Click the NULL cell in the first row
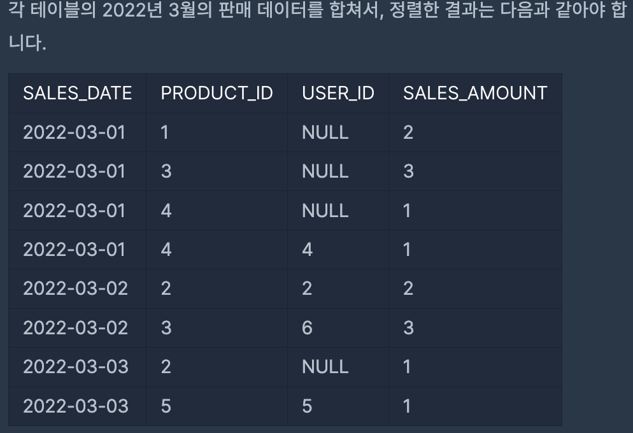This screenshot has height=433, width=633. coord(325,132)
